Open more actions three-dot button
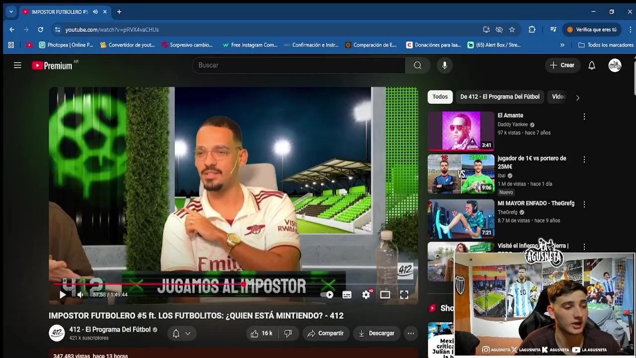Image resolution: width=636 pixels, height=358 pixels. click(411, 334)
